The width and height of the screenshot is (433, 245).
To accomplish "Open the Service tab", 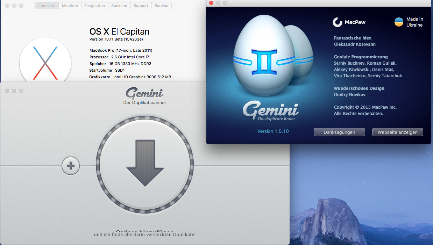I will pyautogui.click(x=161, y=6).
